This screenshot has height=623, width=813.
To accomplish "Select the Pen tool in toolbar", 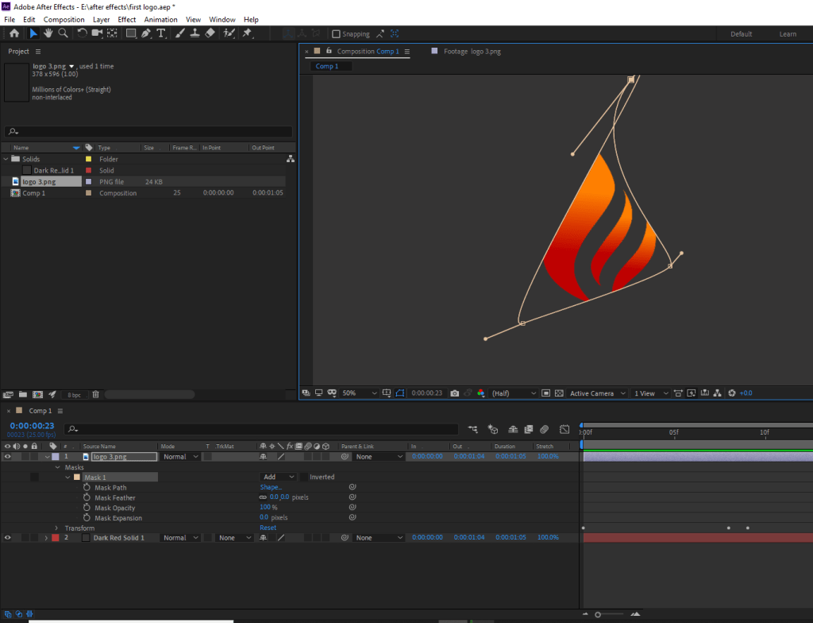I will click(146, 33).
